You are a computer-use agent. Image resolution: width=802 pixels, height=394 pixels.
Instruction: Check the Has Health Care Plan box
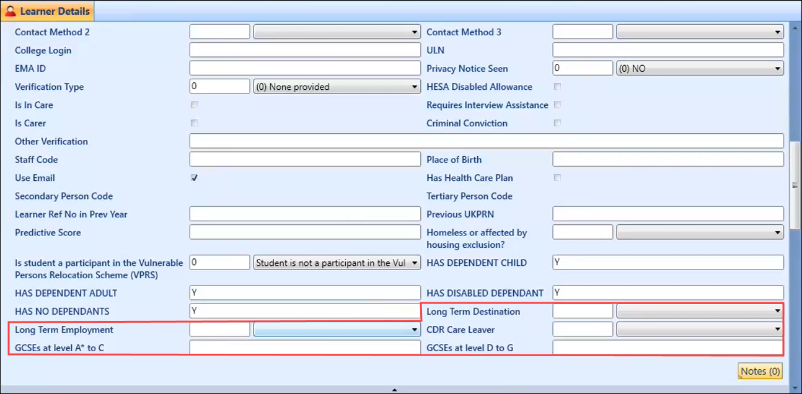pos(557,177)
